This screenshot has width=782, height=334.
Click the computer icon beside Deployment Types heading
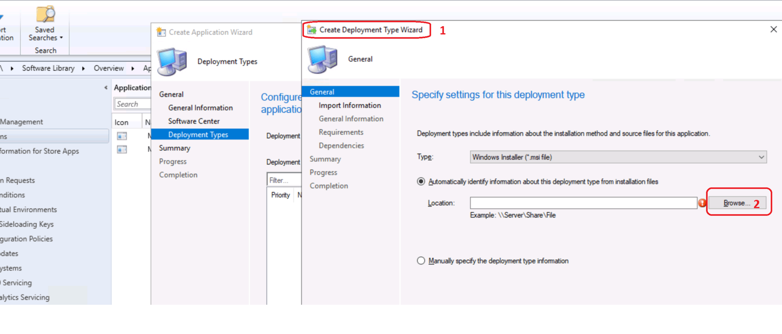click(172, 62)
